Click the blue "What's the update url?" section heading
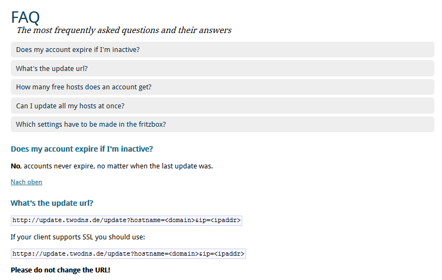Image resolution: width=442 pixels, height=280 pixels. 52,203
